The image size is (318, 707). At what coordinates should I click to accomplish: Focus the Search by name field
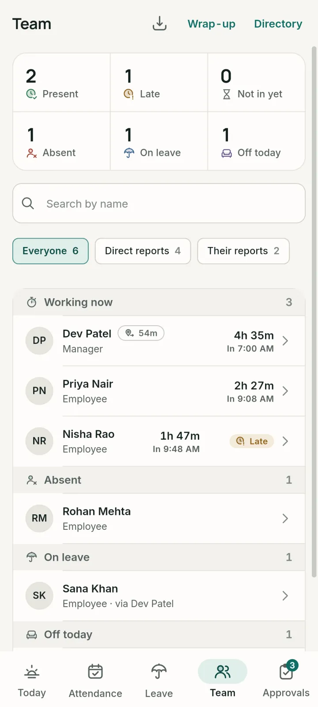[159, 203]
